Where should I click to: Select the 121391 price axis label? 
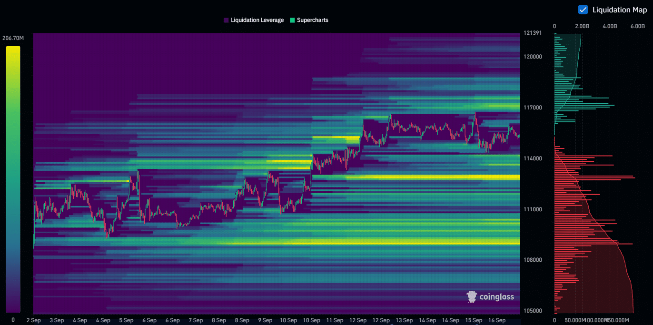point(532,33)
